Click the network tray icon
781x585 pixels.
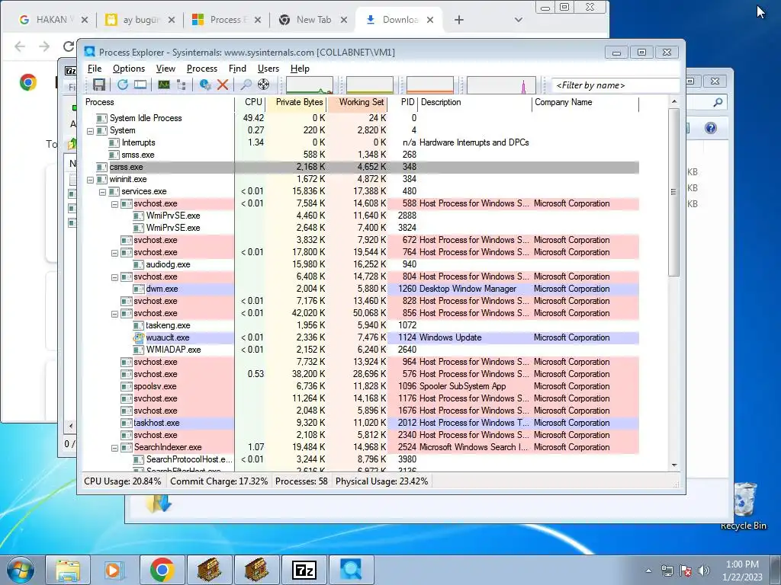click(x=667, y=571)
